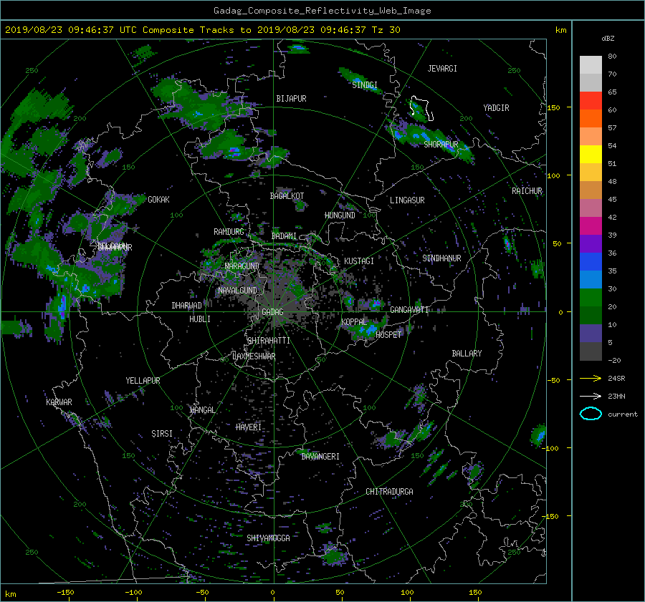Click the HOSPET city label
The width and height of the screenshot is (645, 602).
click(x=388, y=335)
